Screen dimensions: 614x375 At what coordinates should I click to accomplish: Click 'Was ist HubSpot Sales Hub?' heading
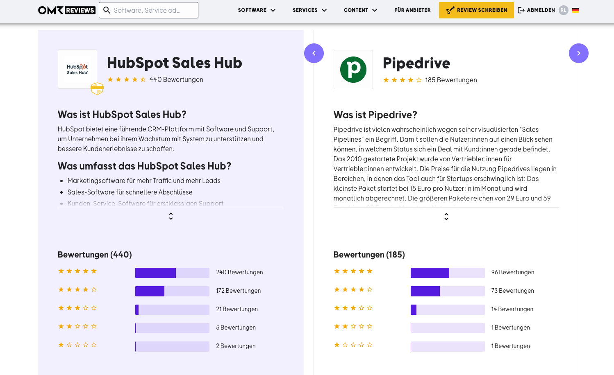coord(122,114)
